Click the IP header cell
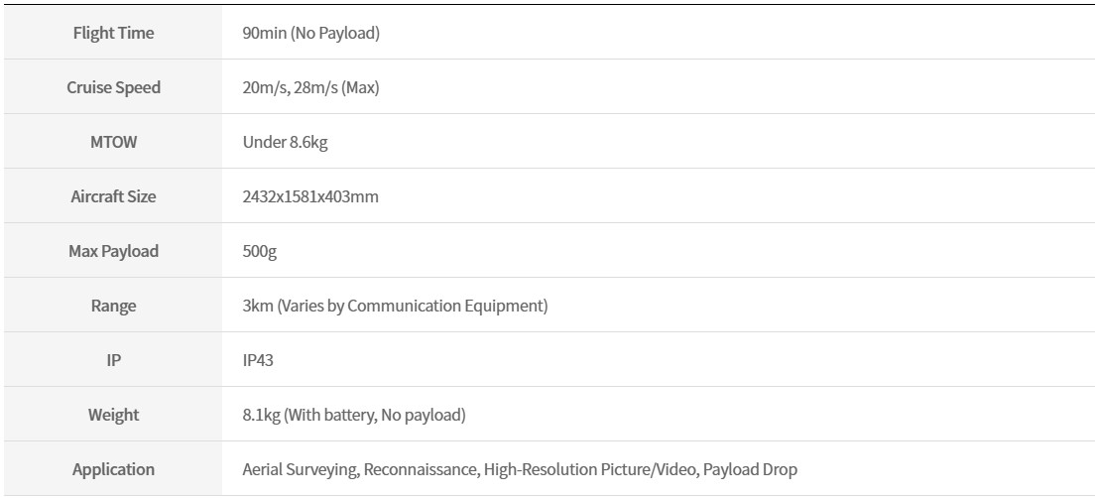1098x498 pixels. (113, 361)
